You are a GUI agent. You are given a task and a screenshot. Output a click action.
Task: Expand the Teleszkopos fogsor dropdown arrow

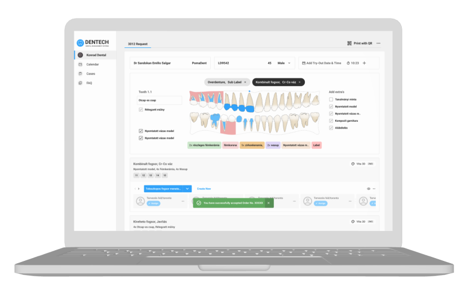click(188, 189)
